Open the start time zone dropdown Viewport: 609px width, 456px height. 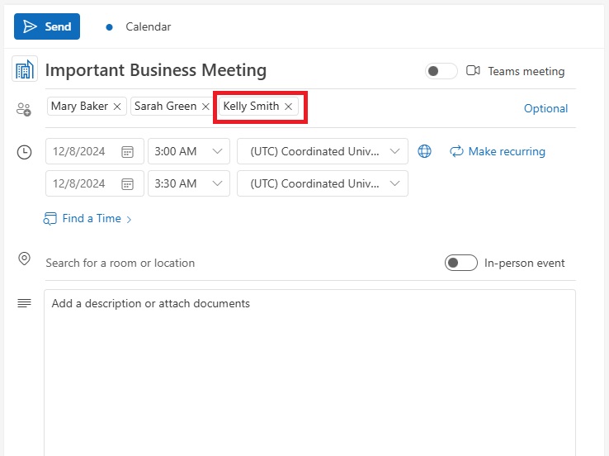pos(323,151)
